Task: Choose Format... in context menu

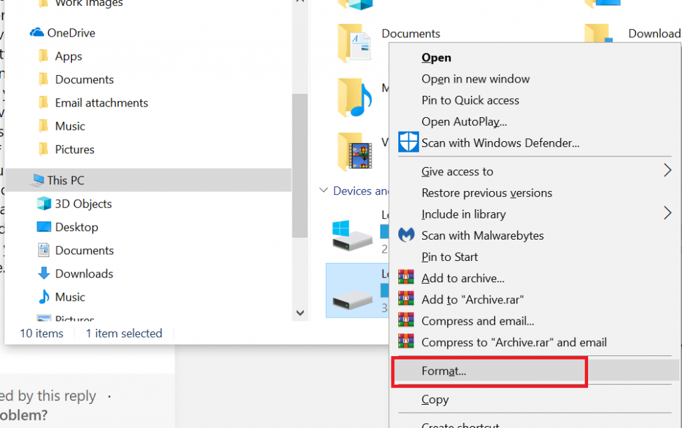Action: click(x=444, y=371)
